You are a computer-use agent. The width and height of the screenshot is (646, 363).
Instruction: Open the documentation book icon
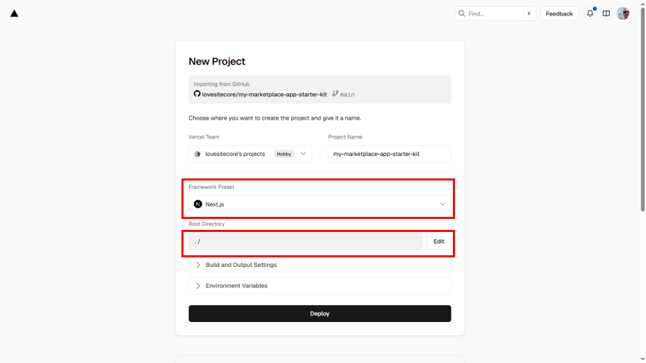point(606,14)
